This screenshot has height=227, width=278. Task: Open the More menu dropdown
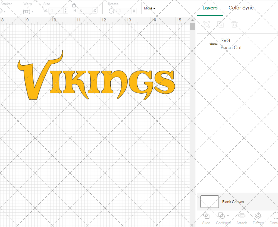click(x=150, y=8)
